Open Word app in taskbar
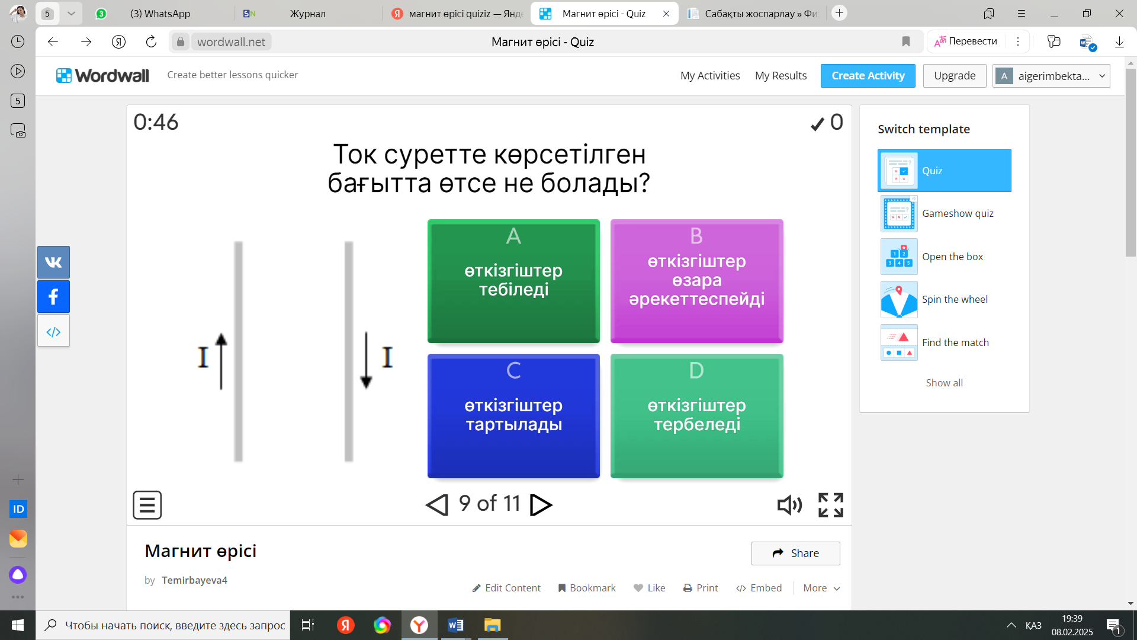1137x640 pixels. (455, 625)
